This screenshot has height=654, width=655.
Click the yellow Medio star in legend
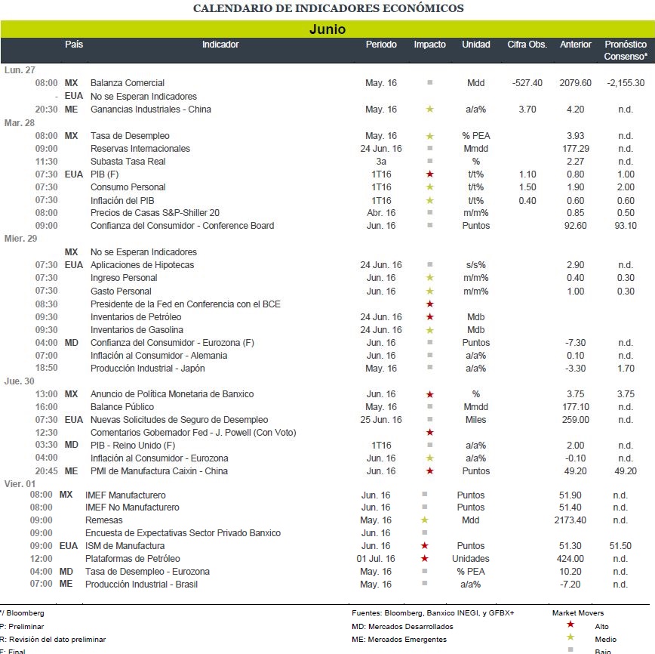click(x=570, y=637)
